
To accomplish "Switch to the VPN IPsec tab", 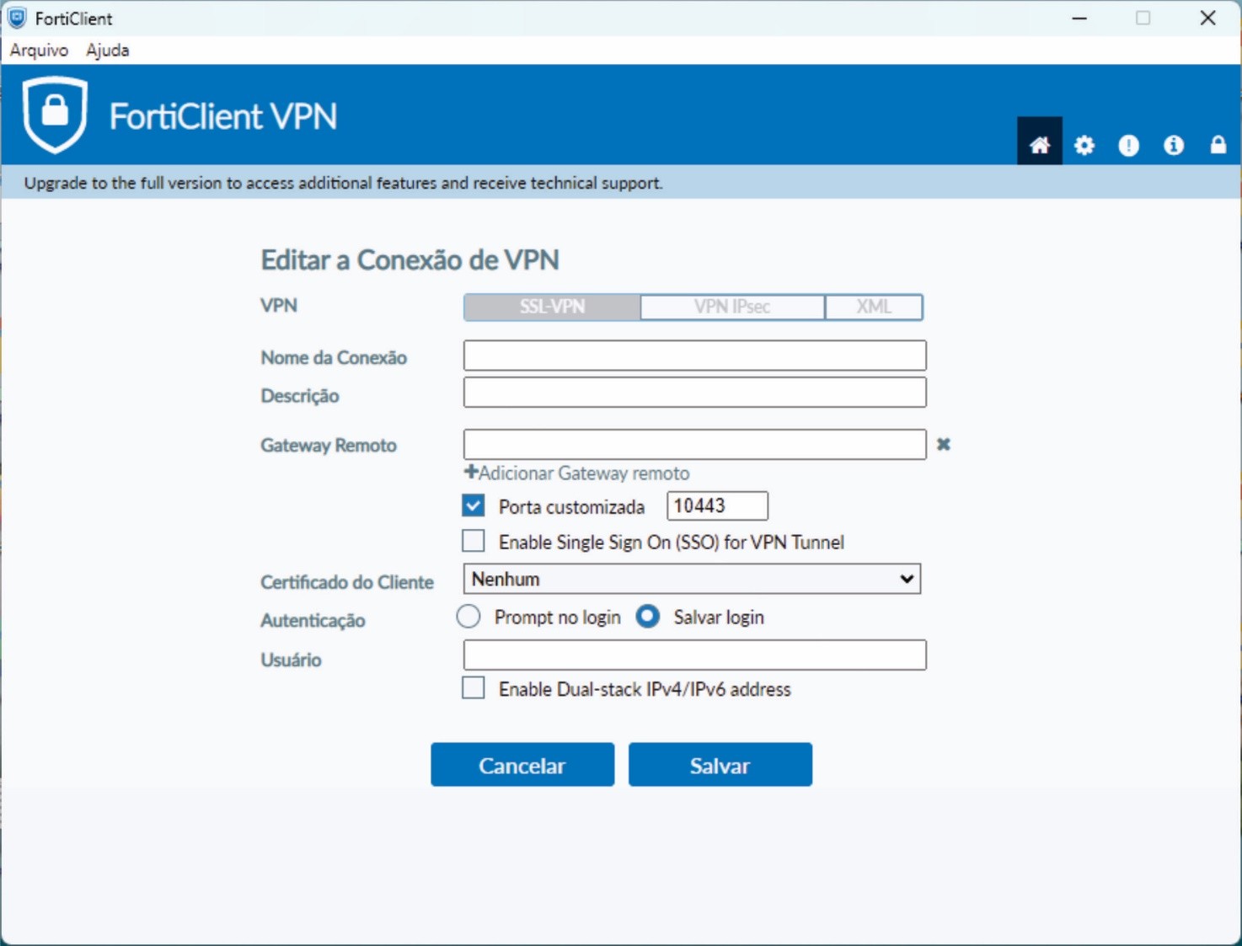I will pyautogui.click(x=731, y=307).
